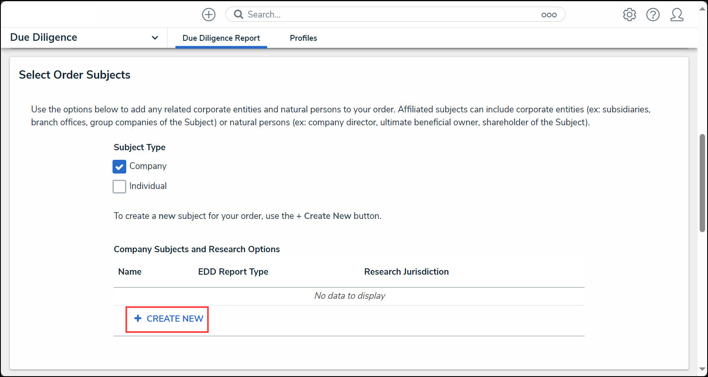708x377 pixels.
Task: Switch to the Due Diligence Report tab
Action: [x=221, y=38]
